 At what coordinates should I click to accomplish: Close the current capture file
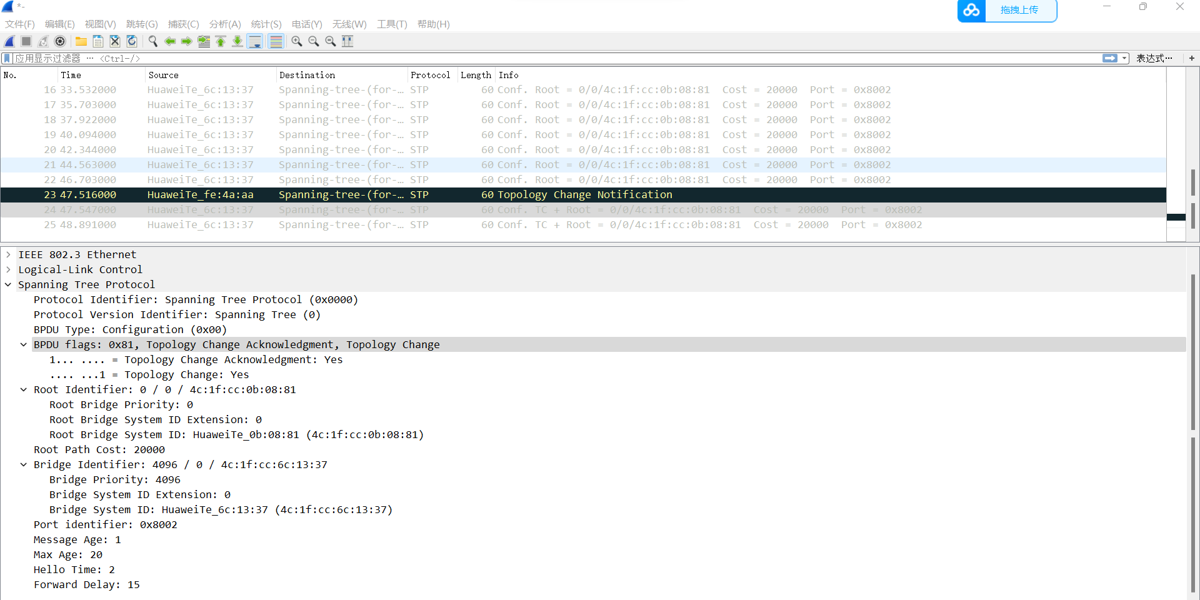[x=115, y=41]
